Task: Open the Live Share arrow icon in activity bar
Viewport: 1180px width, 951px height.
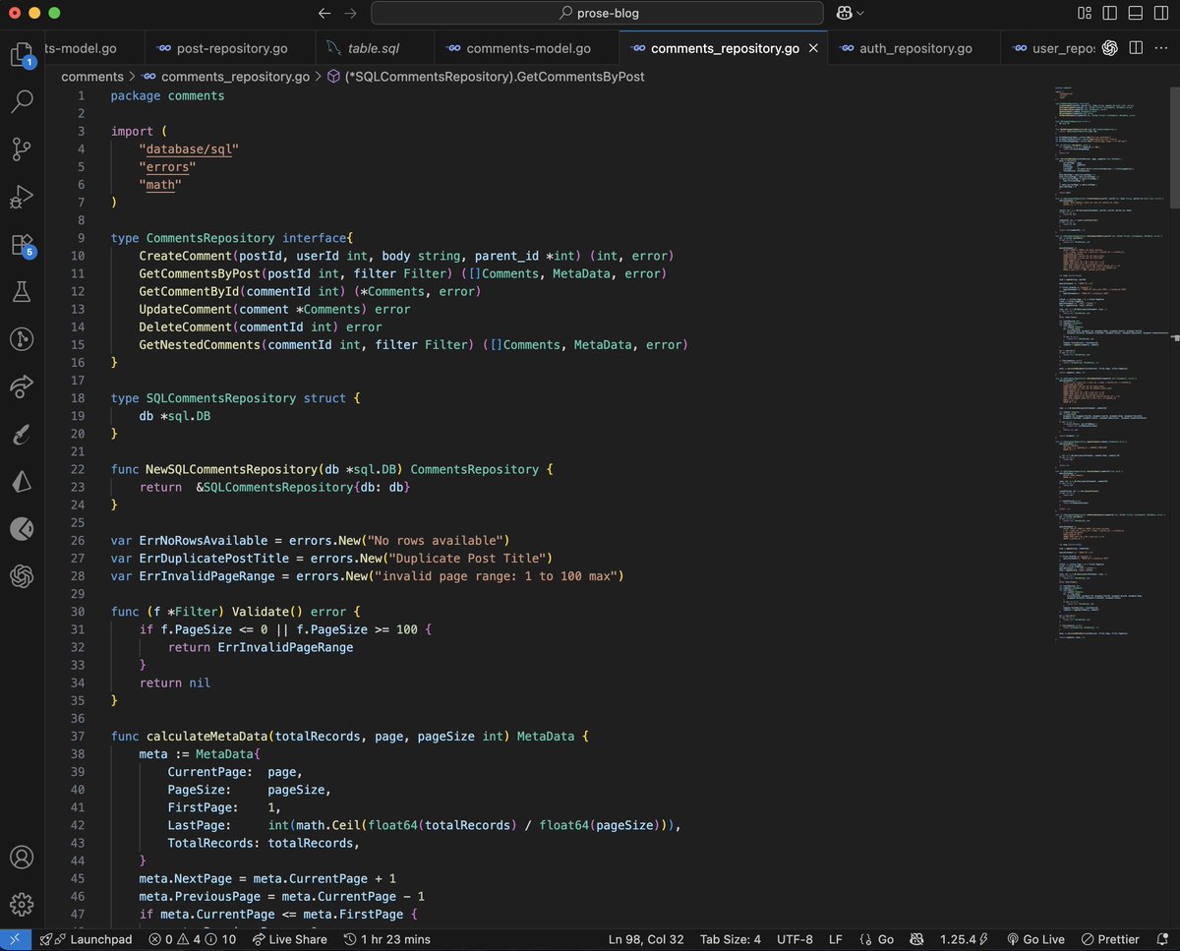Action: pyautogui.click(x=22, y=386)
